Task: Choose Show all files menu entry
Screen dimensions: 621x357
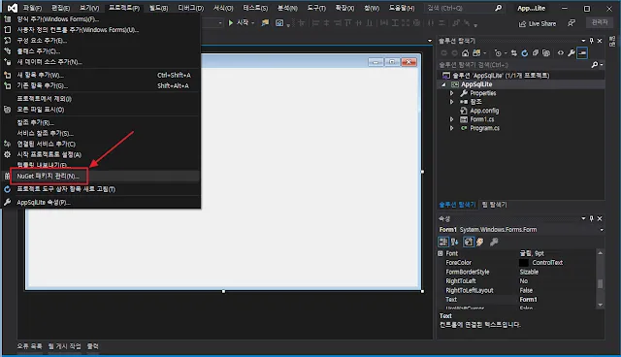Action: pos(41,110)
